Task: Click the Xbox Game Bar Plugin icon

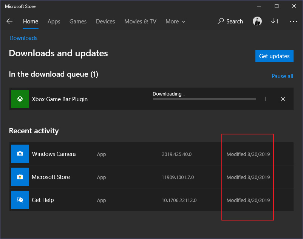Action: (x=20, y=99)
